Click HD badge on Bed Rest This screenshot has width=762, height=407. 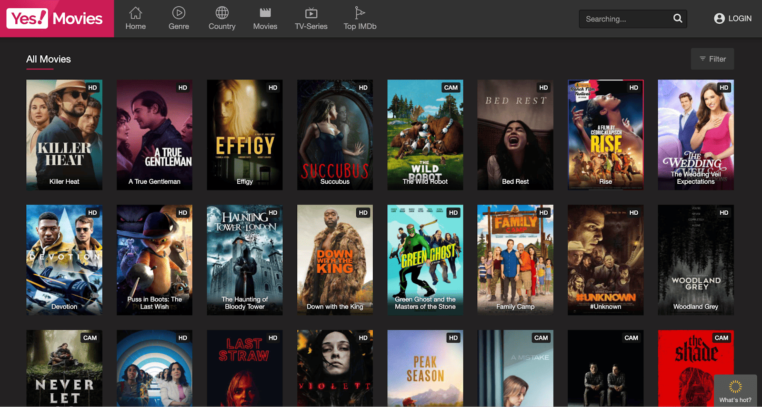click(543, 88)
